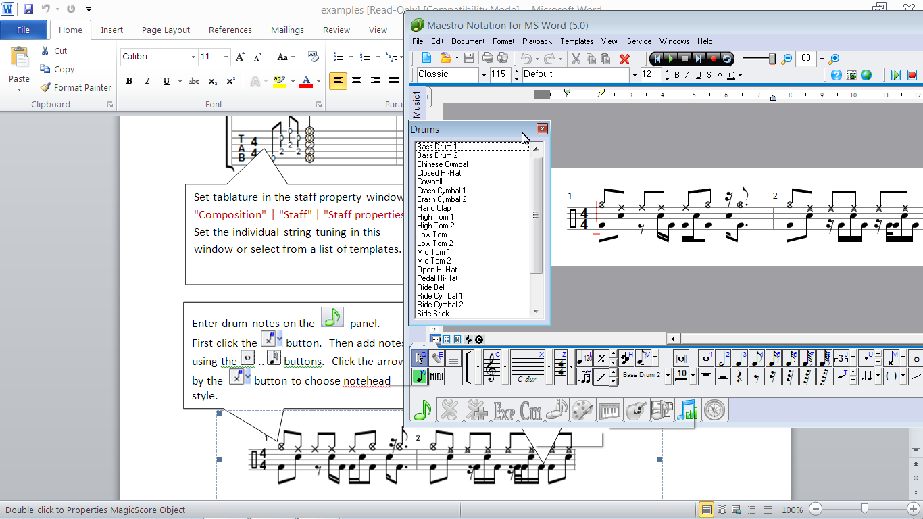Select Hand Clap in the Drums list
Viewport: 923px width, 519px height.
[x=472, y=208]
